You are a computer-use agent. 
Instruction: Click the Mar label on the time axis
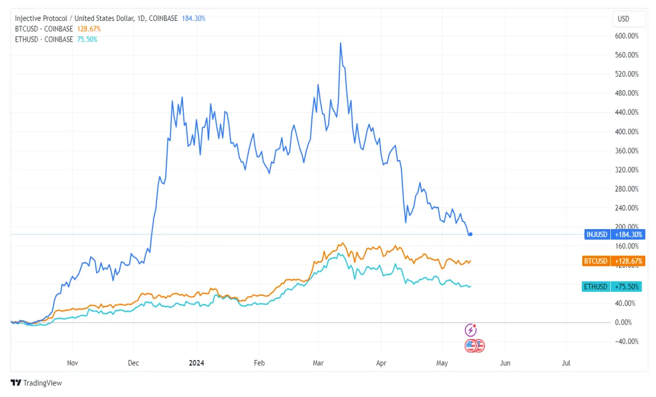coord(319,363)
